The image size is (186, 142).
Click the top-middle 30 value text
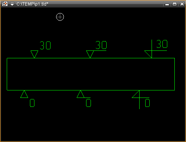101,45
